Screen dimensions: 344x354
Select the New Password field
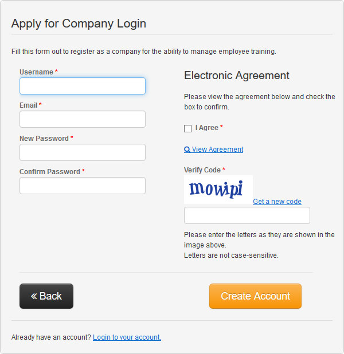point(83,152)
